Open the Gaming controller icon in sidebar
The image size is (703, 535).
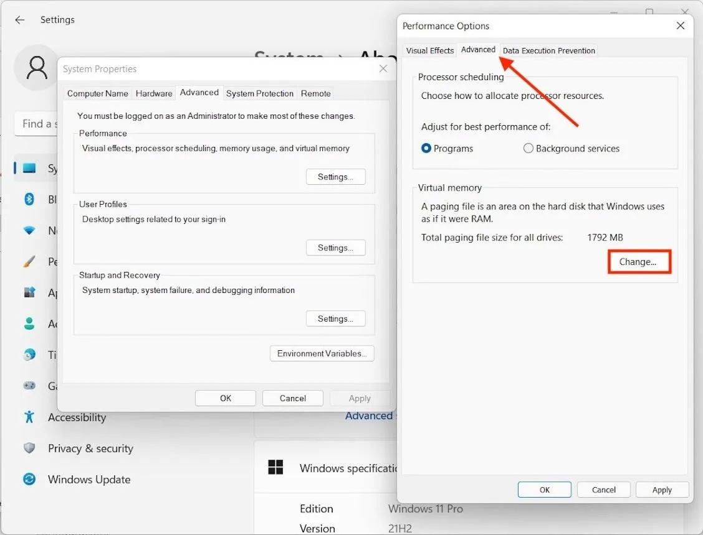29,386
